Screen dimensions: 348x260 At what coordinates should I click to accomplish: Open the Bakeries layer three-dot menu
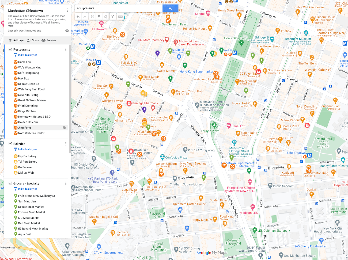point(66,144)
